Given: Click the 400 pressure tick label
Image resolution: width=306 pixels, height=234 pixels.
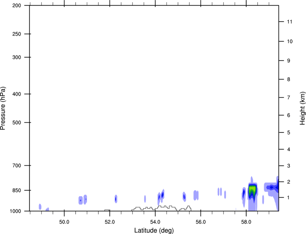Looking at the screenshot, I should point(17,94).
